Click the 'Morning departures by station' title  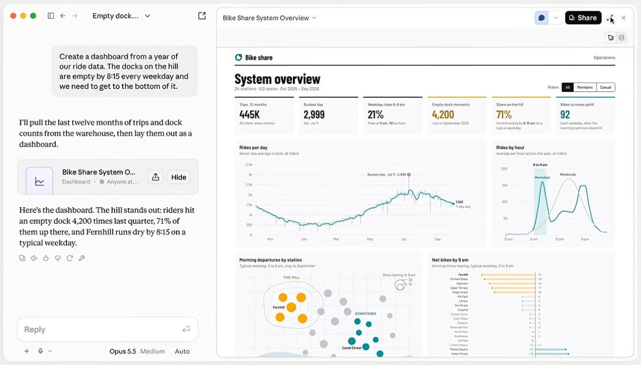click(270, 260)
